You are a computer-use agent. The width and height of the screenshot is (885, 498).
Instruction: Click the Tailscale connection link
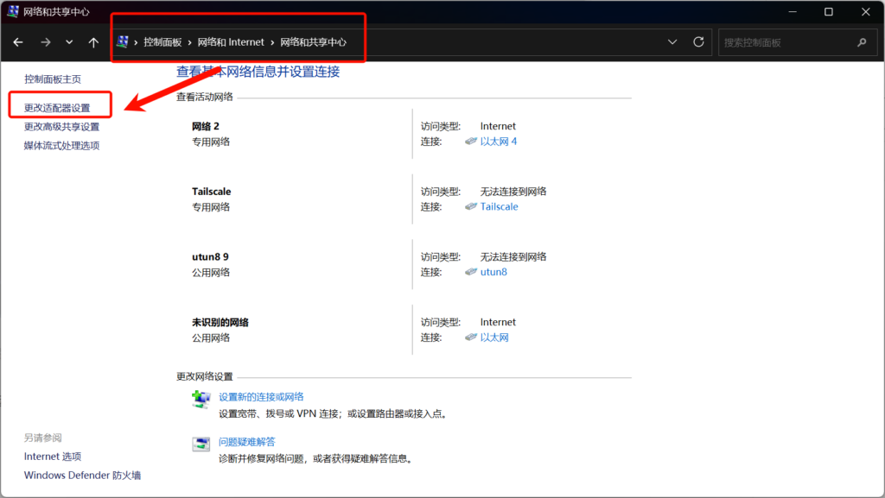click(x=500, y=207)
